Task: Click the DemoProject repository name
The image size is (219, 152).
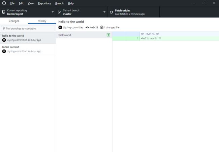Action: pyautogui.click(x=15, y=14)
